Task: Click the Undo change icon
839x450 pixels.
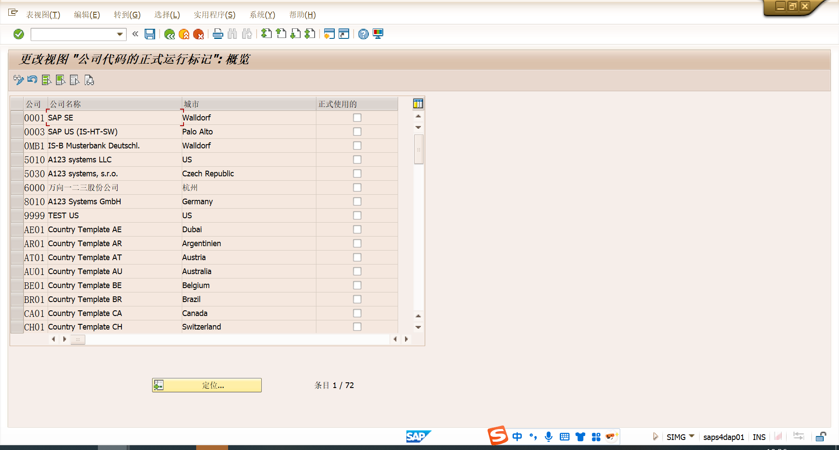Action: coord(32,80)
